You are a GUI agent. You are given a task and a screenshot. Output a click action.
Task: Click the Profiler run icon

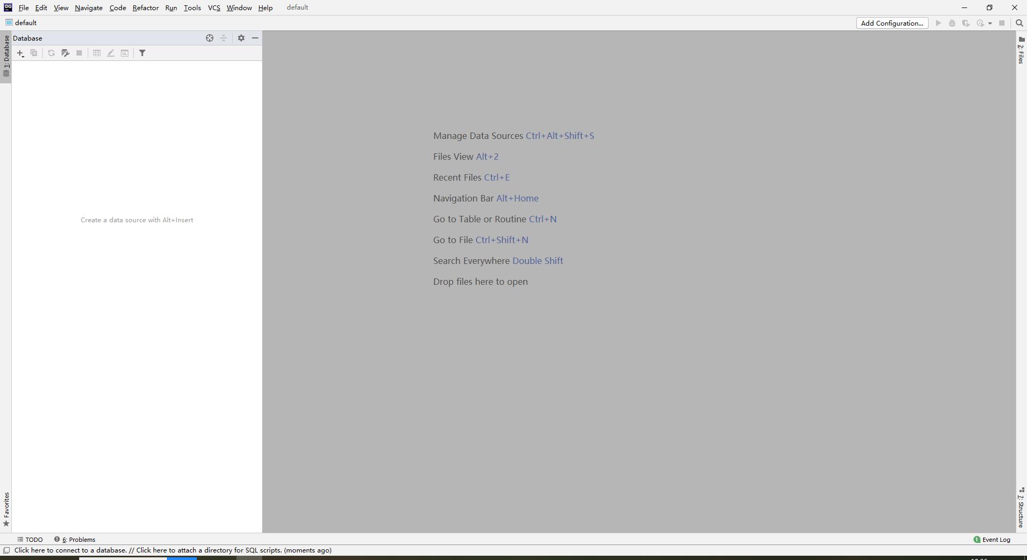(980, 23)
